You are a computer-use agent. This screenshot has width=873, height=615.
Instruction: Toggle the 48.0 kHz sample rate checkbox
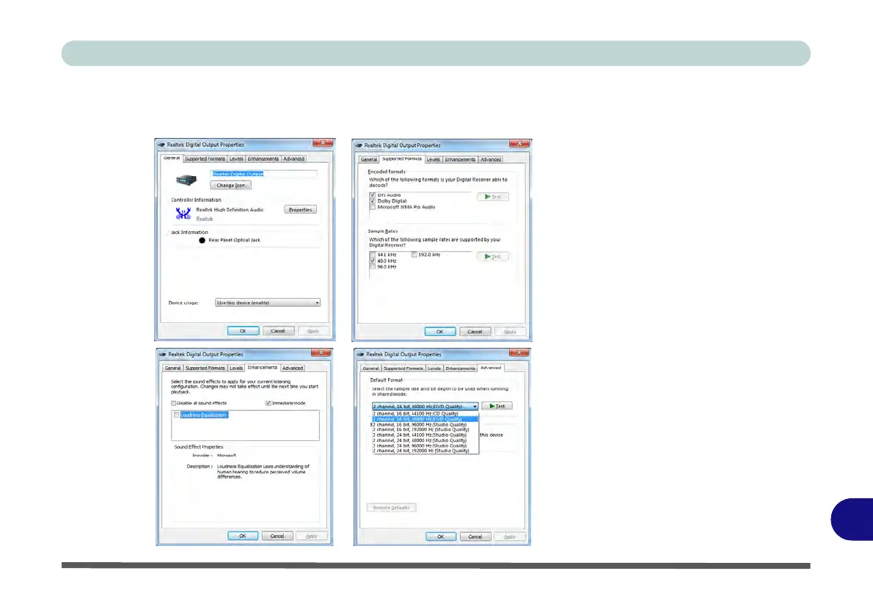point(373,261)
